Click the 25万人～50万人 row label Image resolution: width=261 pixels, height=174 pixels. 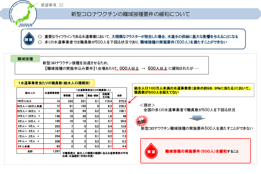pyautogui.click(x=29, y=111)
